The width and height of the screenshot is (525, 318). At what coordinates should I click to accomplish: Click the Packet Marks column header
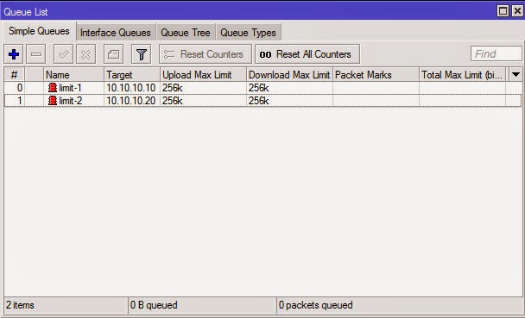376,75
